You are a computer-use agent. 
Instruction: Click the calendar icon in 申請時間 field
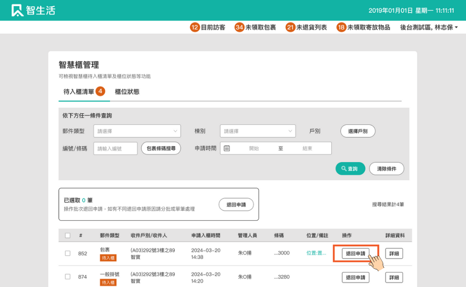tap(227, 148)
